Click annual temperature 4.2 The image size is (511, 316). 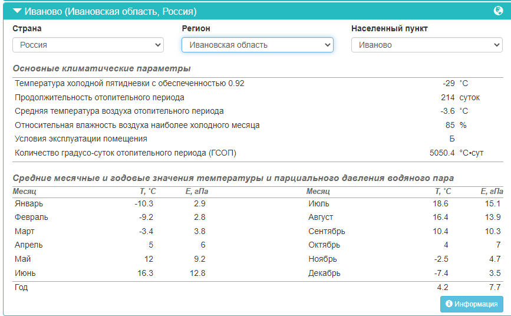pyautogui.click(x=443, y=287)
